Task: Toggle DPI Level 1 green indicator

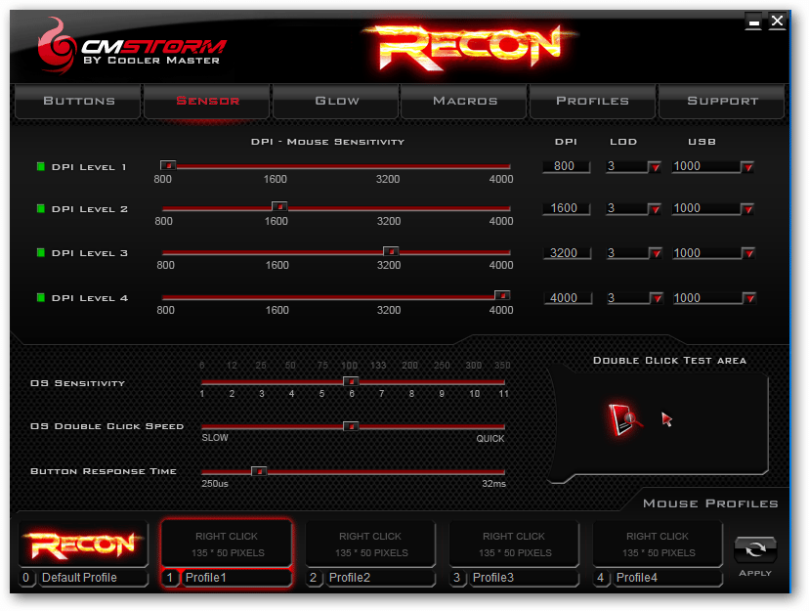Action: point(41,167)
